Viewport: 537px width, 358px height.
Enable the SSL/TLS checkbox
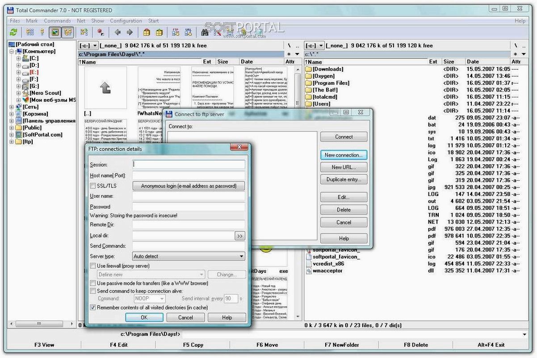click(93, 186)
